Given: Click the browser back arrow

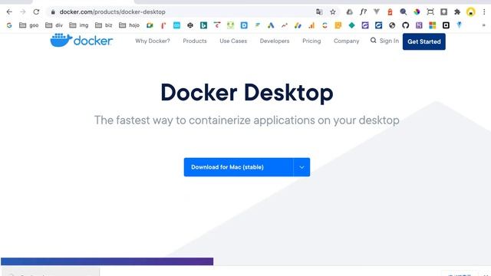Looking at the screenshot, I should coord(9,12).
